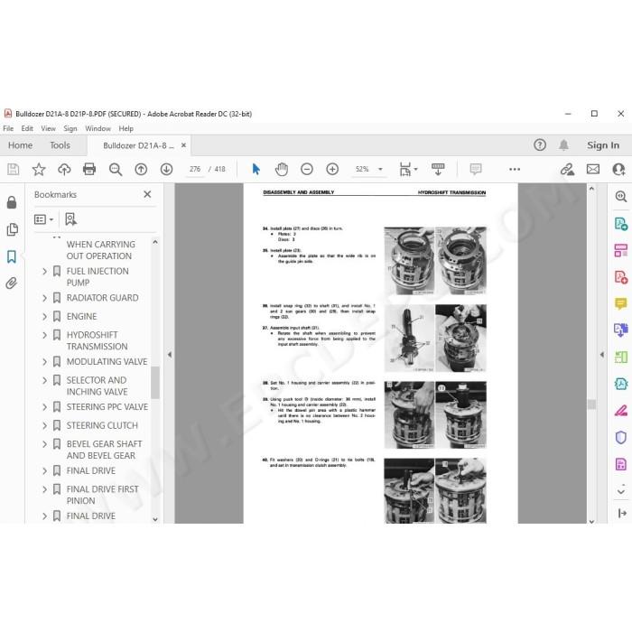Click the page number input field
Viewport: 632px width, 632px height.
click(x=195, y=169)
